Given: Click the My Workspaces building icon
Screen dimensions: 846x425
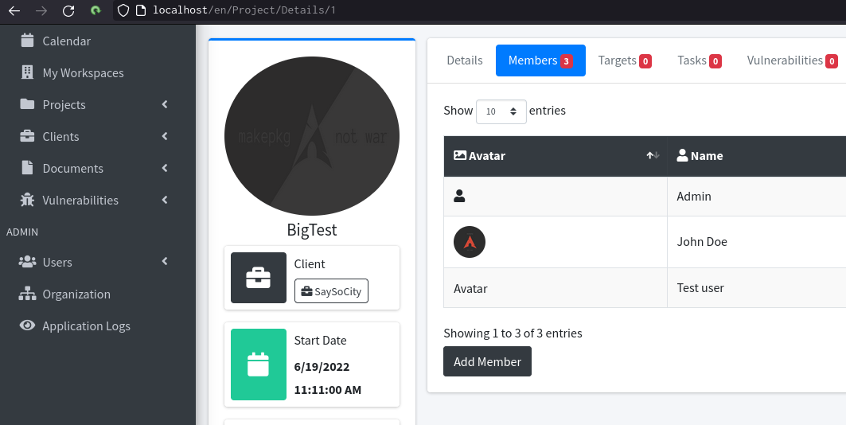Looking at the screenshot, I should (27, 72).
